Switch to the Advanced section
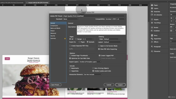176x99 pixels. [58, 33]
